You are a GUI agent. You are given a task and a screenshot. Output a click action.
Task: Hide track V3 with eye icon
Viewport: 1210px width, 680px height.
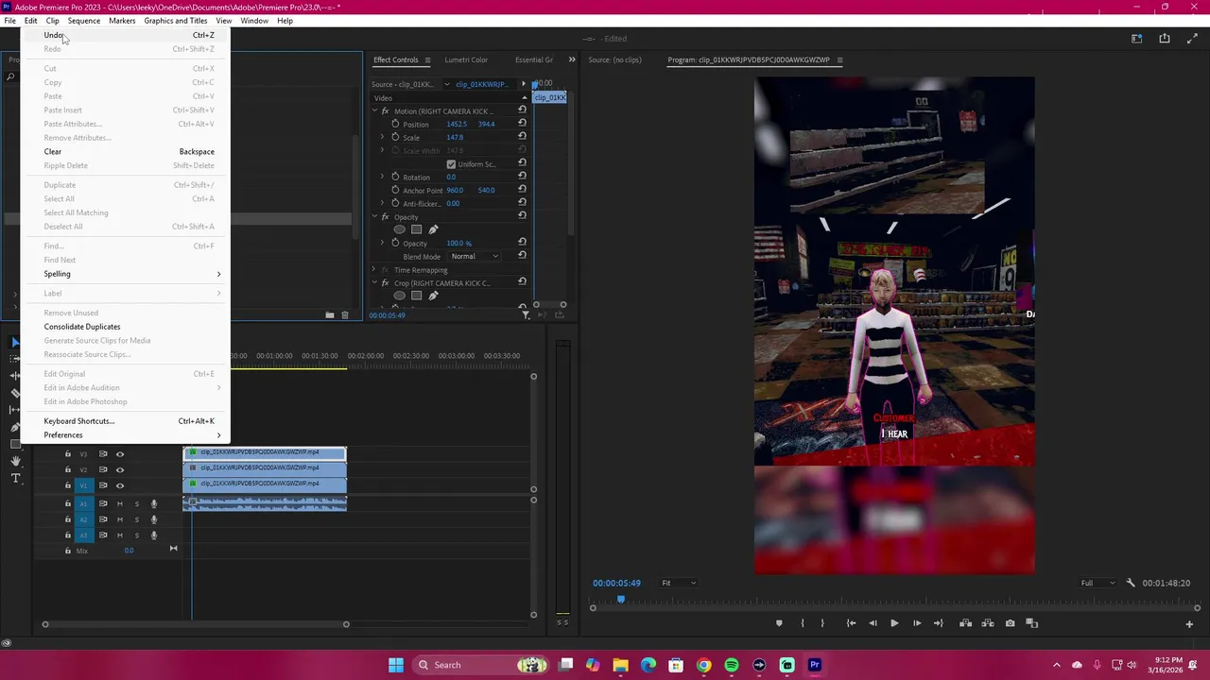120,454
